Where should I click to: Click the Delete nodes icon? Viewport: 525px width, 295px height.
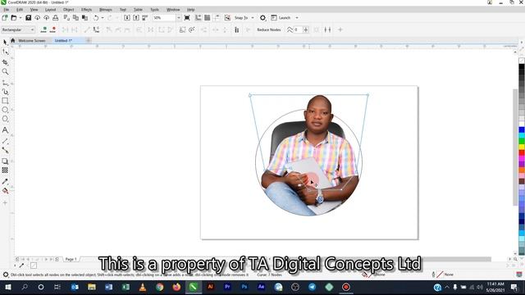(x=52, y=29)
